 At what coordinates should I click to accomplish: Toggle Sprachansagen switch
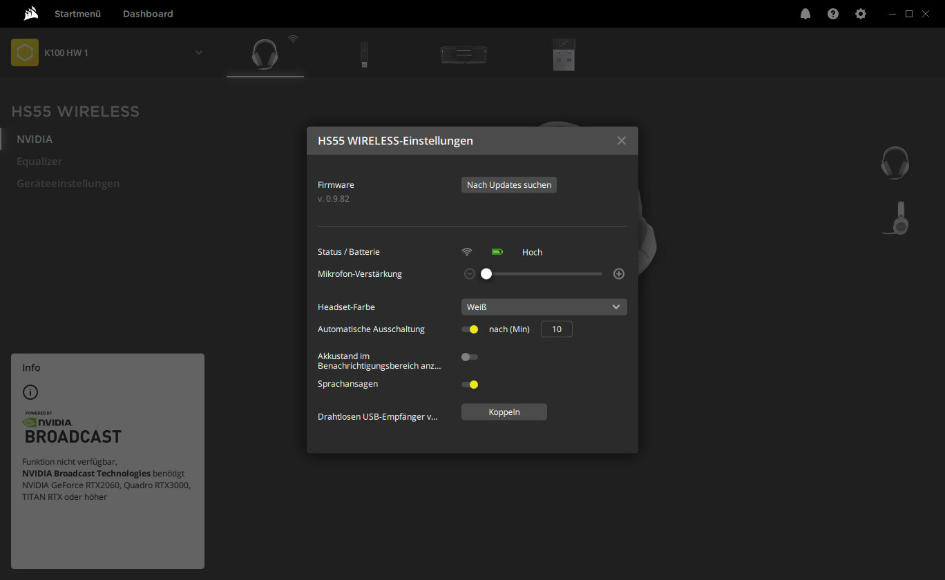pyautogui.click(x=470, y=385)
